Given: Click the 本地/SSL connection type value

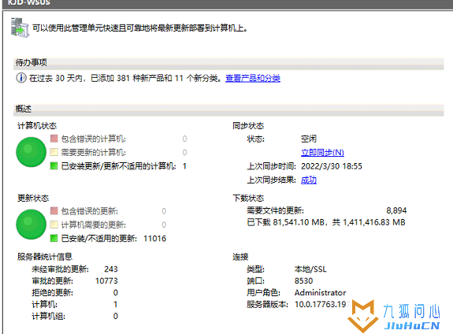Looking at the screenshot, I should click(310, 269).
